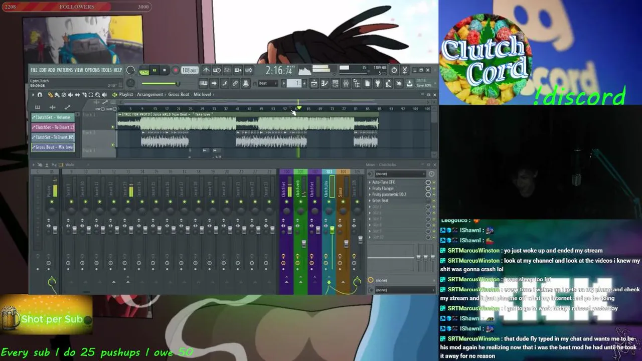Open the mixer view toolbar icon
This screenshot has width=642, height=361.
(346, 83)
